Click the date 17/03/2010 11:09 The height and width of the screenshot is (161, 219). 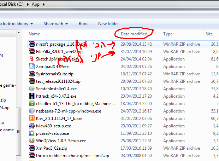(x=136, y=148)
